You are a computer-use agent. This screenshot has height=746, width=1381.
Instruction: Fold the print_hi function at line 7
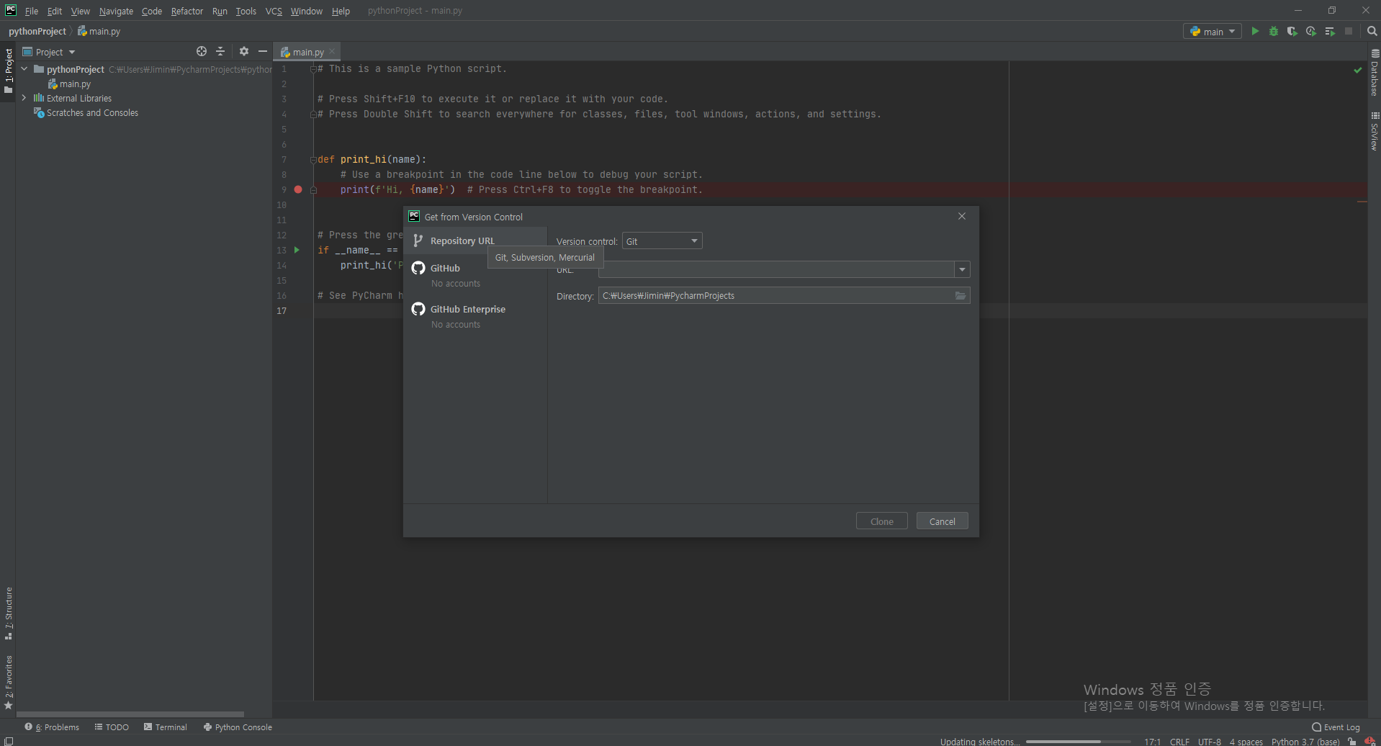coord(313,160)
